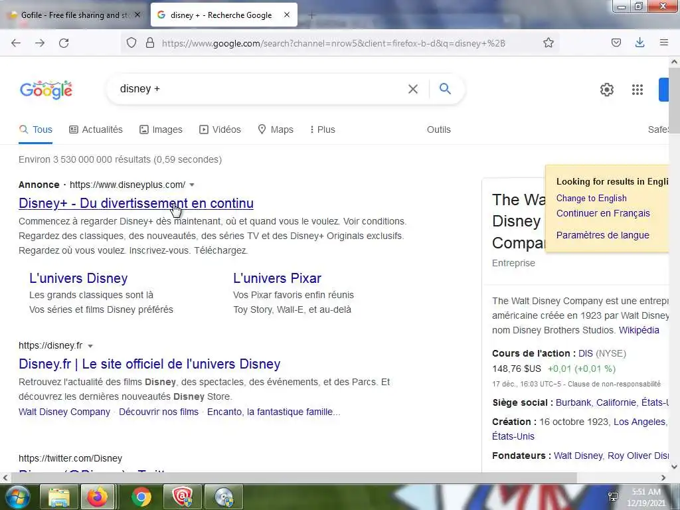Open the Disney+ Du divertissement en continu ad
The width and height of the screenshot is (680, 510).
click(136, 203)
